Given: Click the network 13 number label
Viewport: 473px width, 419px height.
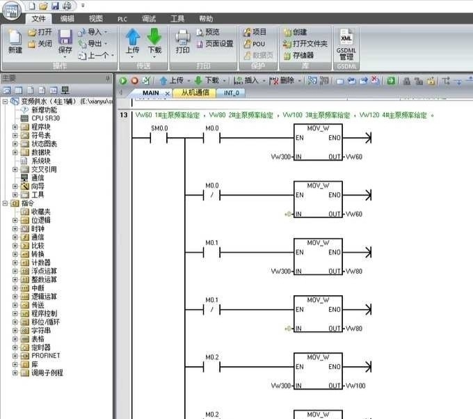Looking at the screenshot, I should (124, 115).
